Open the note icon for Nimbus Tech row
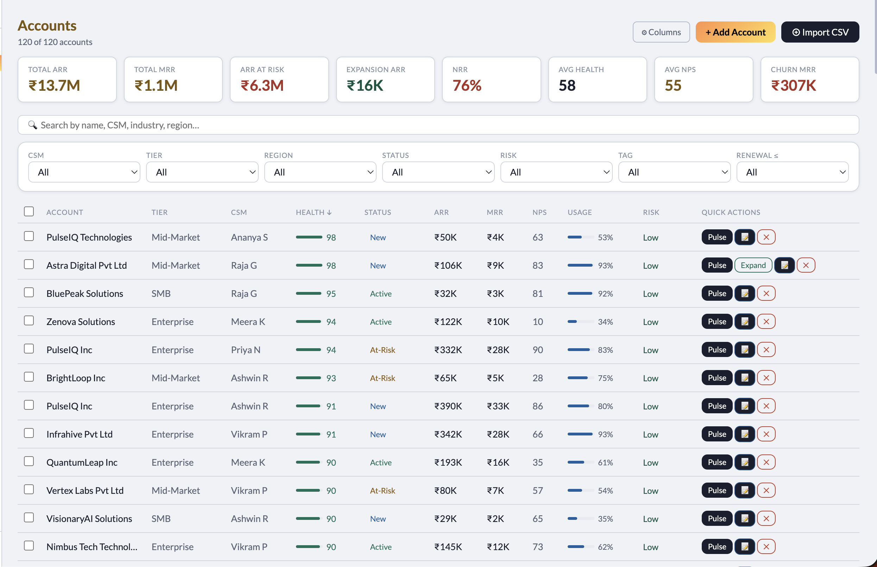The image size is (877, 567). click(744, 547)
